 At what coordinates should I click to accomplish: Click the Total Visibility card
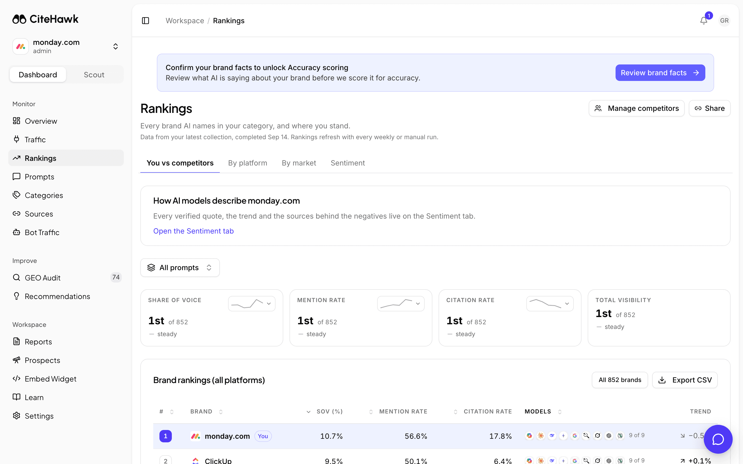[x=659, y=318]
